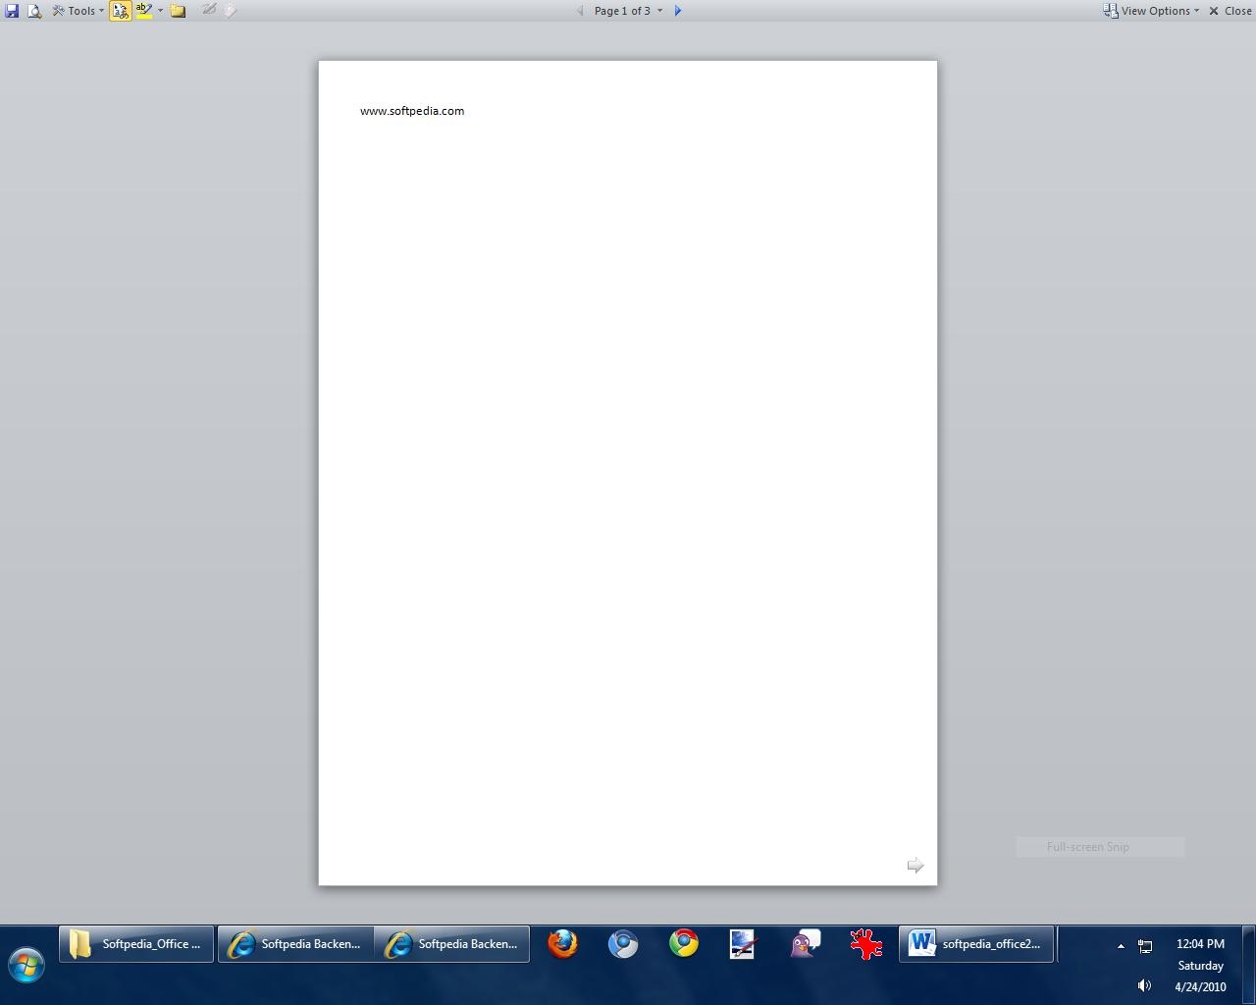Click the www.softpedia.com text in document
Image resolution: width=1256 pixels, height=1005 pixels.
click(412, 111)
